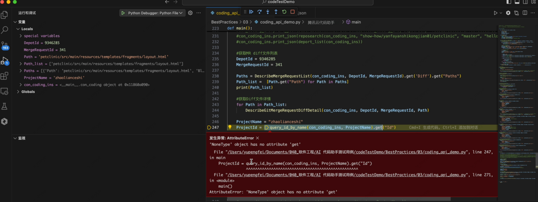Stop the debugger with the red square

pyautogui.click(x=292, y=12)
